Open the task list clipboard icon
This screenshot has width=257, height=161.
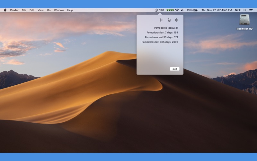click(x=169, y=20)
